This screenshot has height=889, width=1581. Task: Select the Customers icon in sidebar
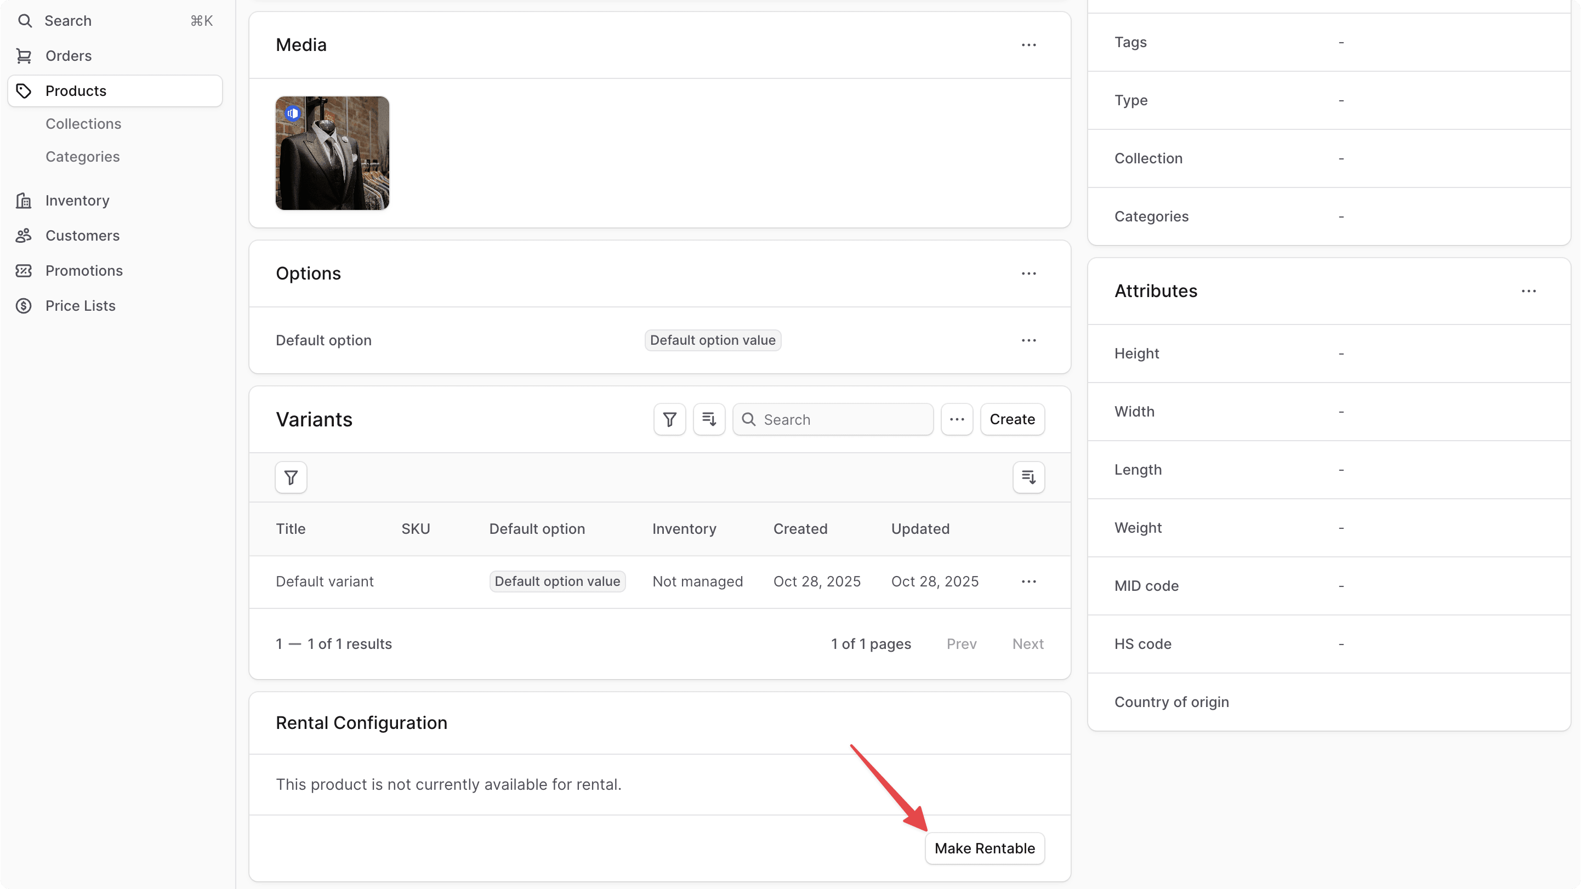(24, 235)
